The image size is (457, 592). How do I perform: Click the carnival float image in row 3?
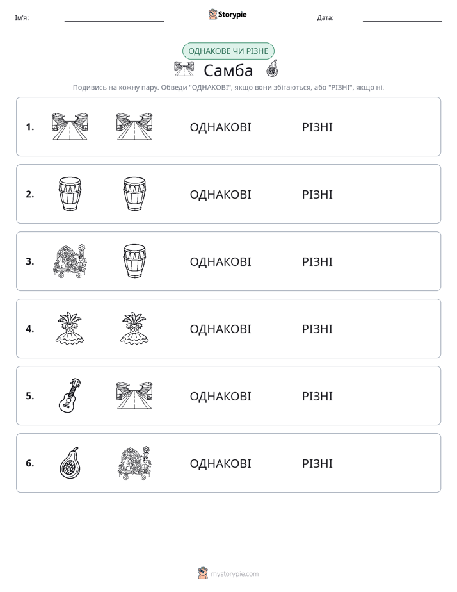[70, 261]
